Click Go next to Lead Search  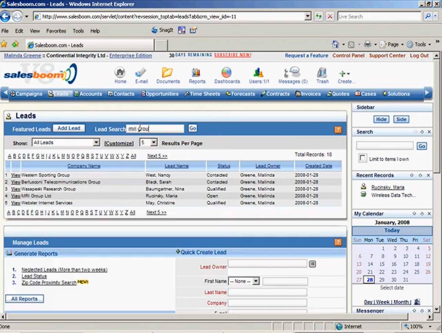point(193,128)
